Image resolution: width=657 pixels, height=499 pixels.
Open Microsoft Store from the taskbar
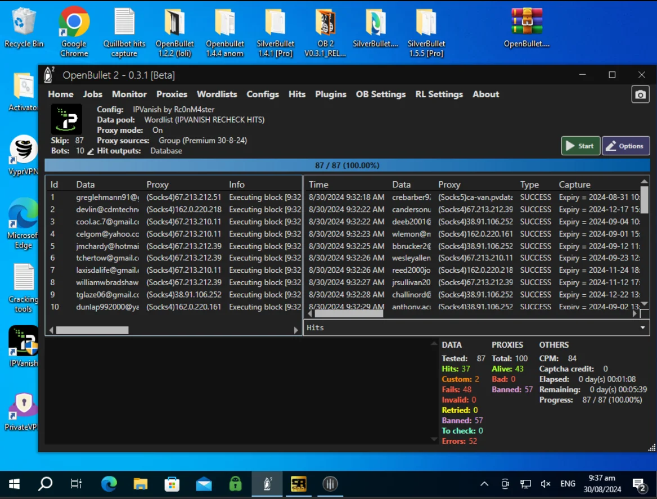[x=172, y=484]
